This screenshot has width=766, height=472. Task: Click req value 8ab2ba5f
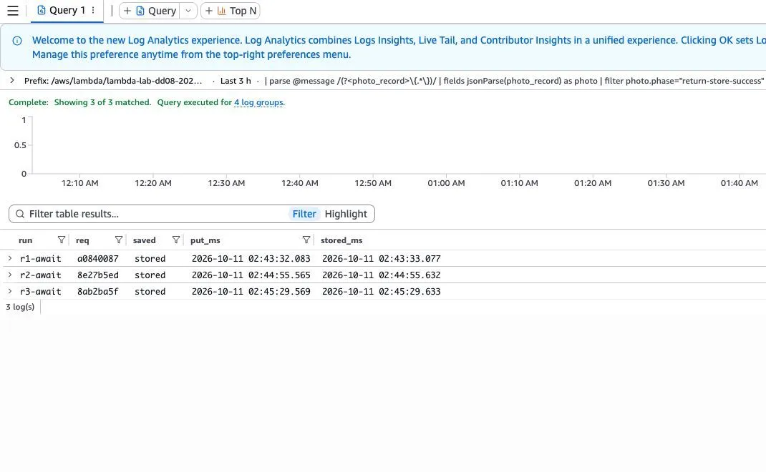point(97,292)
